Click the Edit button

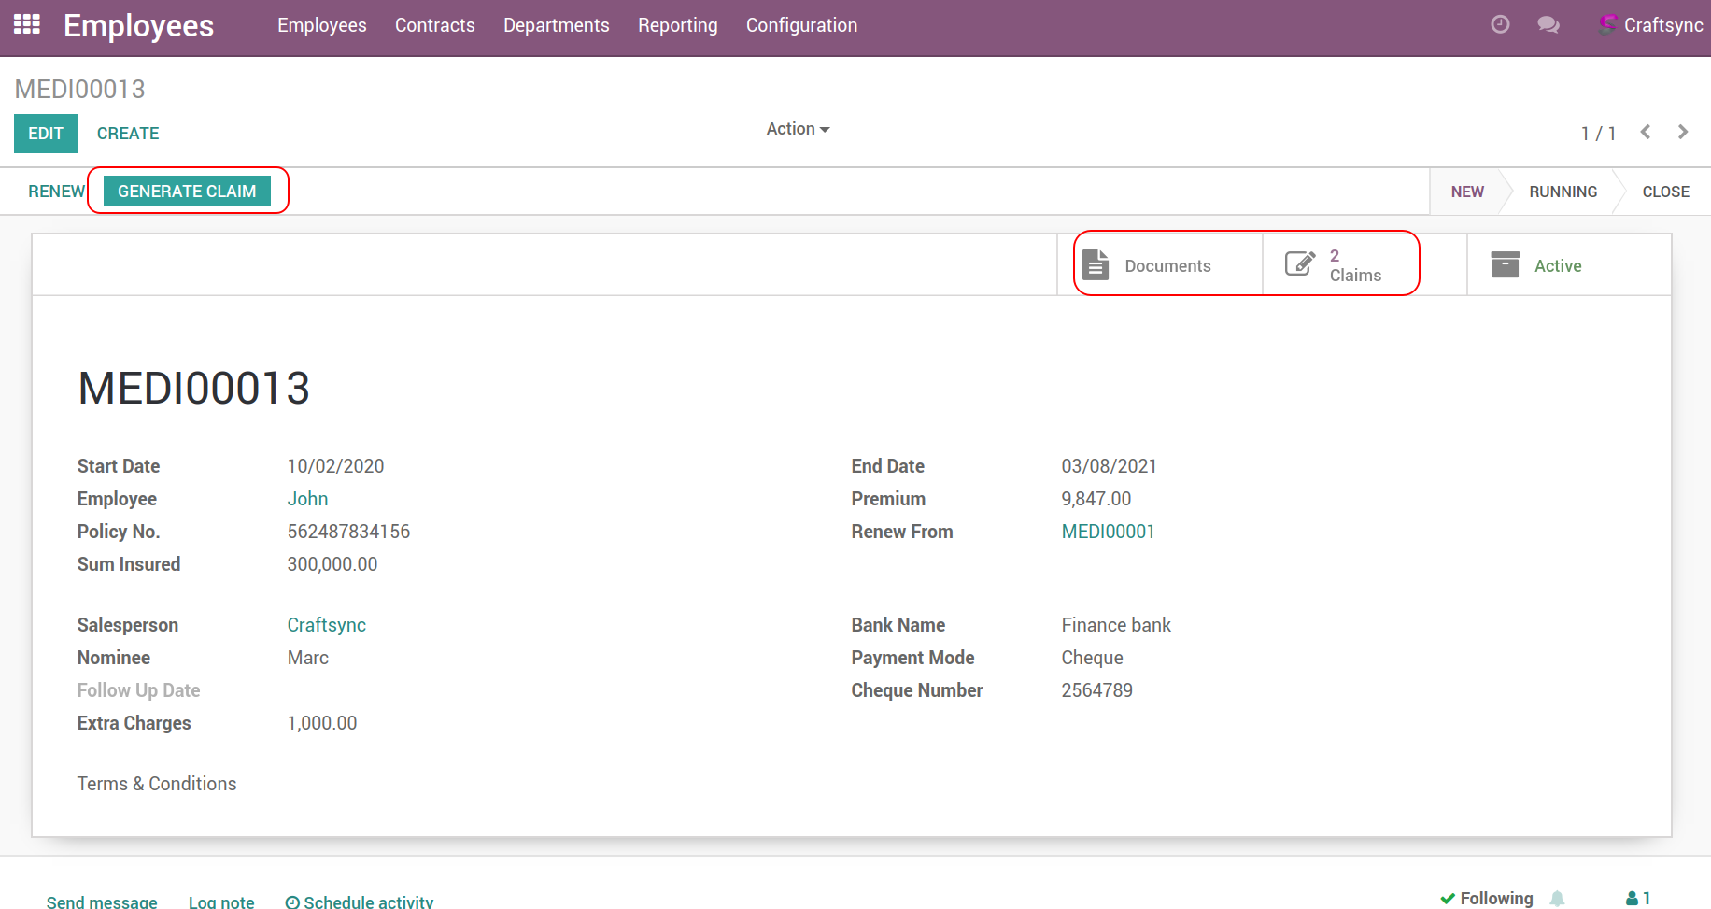[x=45, y=133]
